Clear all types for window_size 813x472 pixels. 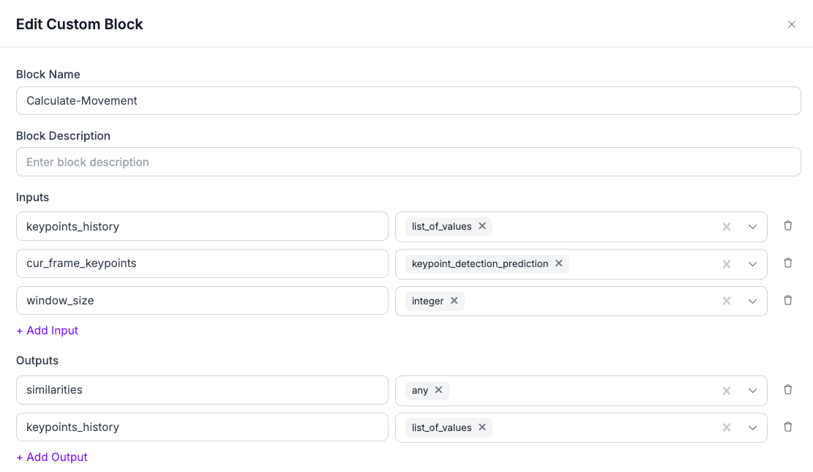point(727,301)
